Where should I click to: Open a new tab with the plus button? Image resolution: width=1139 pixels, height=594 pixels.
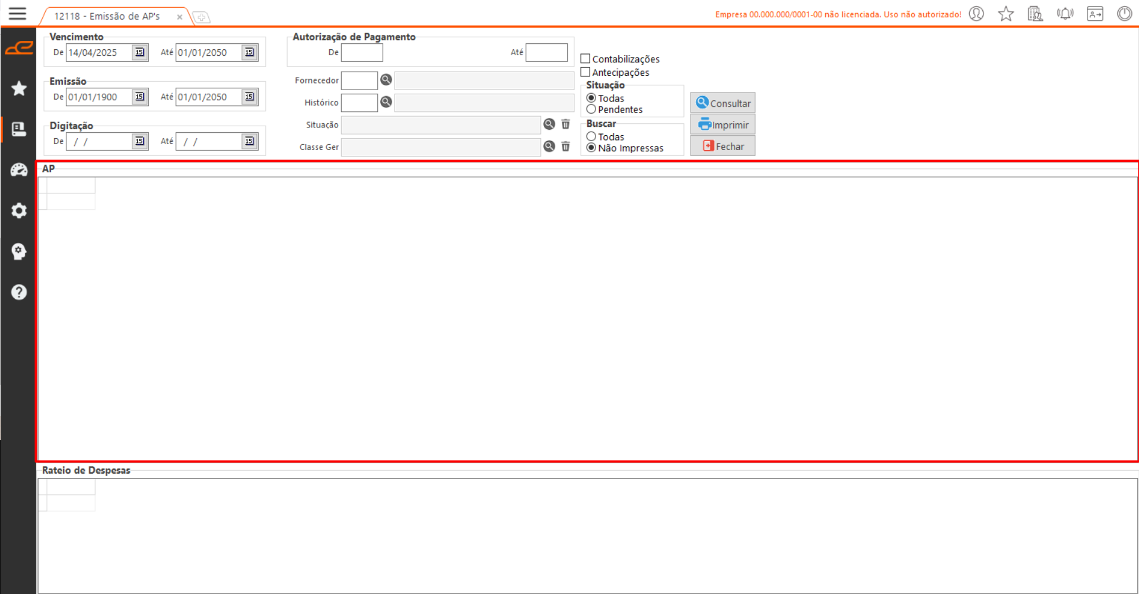(202, 17)
